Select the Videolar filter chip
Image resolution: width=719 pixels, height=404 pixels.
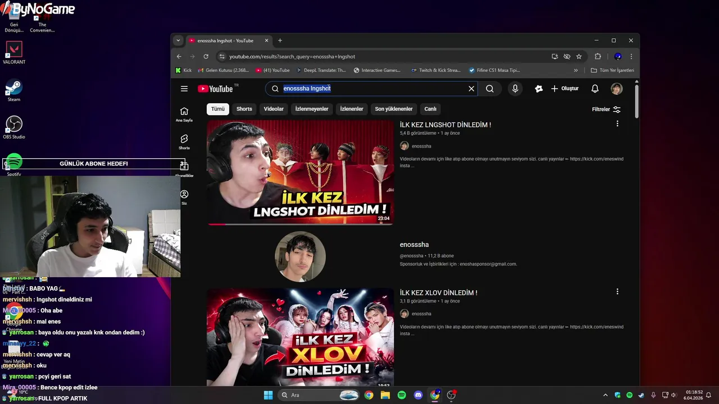coord(274,109)
